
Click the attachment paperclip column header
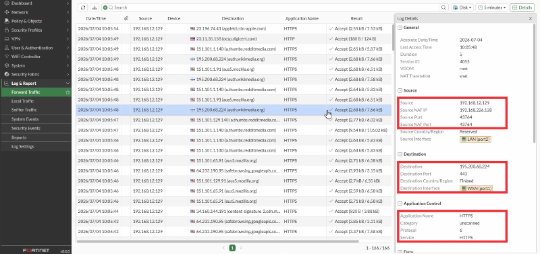point(126,18)
